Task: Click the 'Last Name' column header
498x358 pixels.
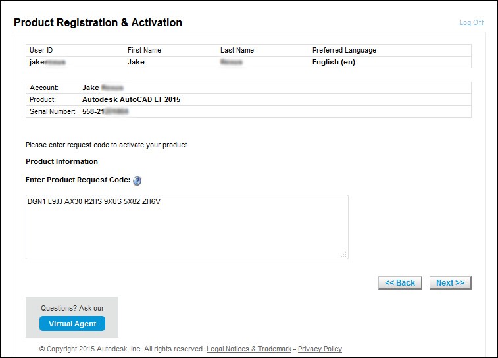Action: point(237,50)
